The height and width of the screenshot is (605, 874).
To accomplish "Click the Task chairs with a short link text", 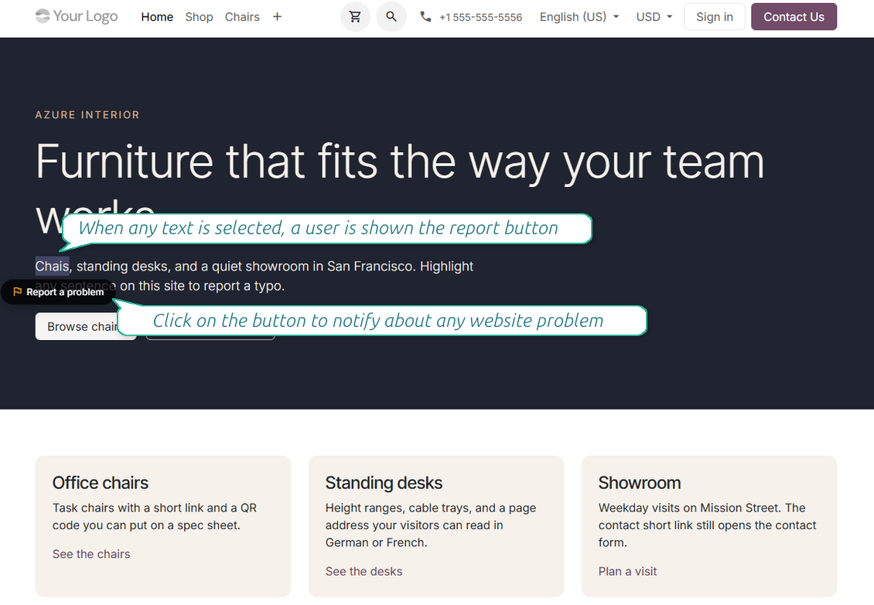I will (x=155, y=516).
